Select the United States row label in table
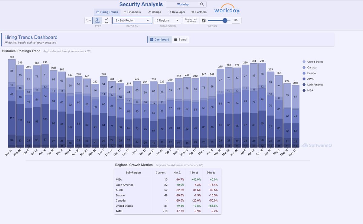 125,206
